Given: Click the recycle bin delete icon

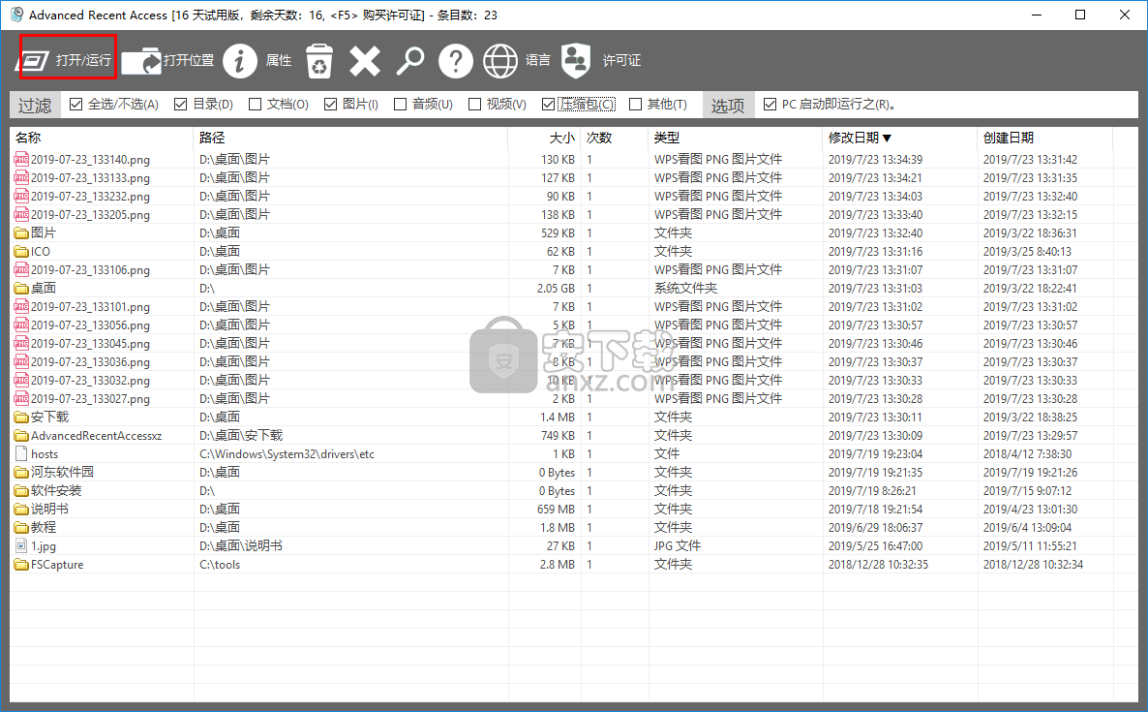Looking at the screenshot, I should [x=319, y=61].
